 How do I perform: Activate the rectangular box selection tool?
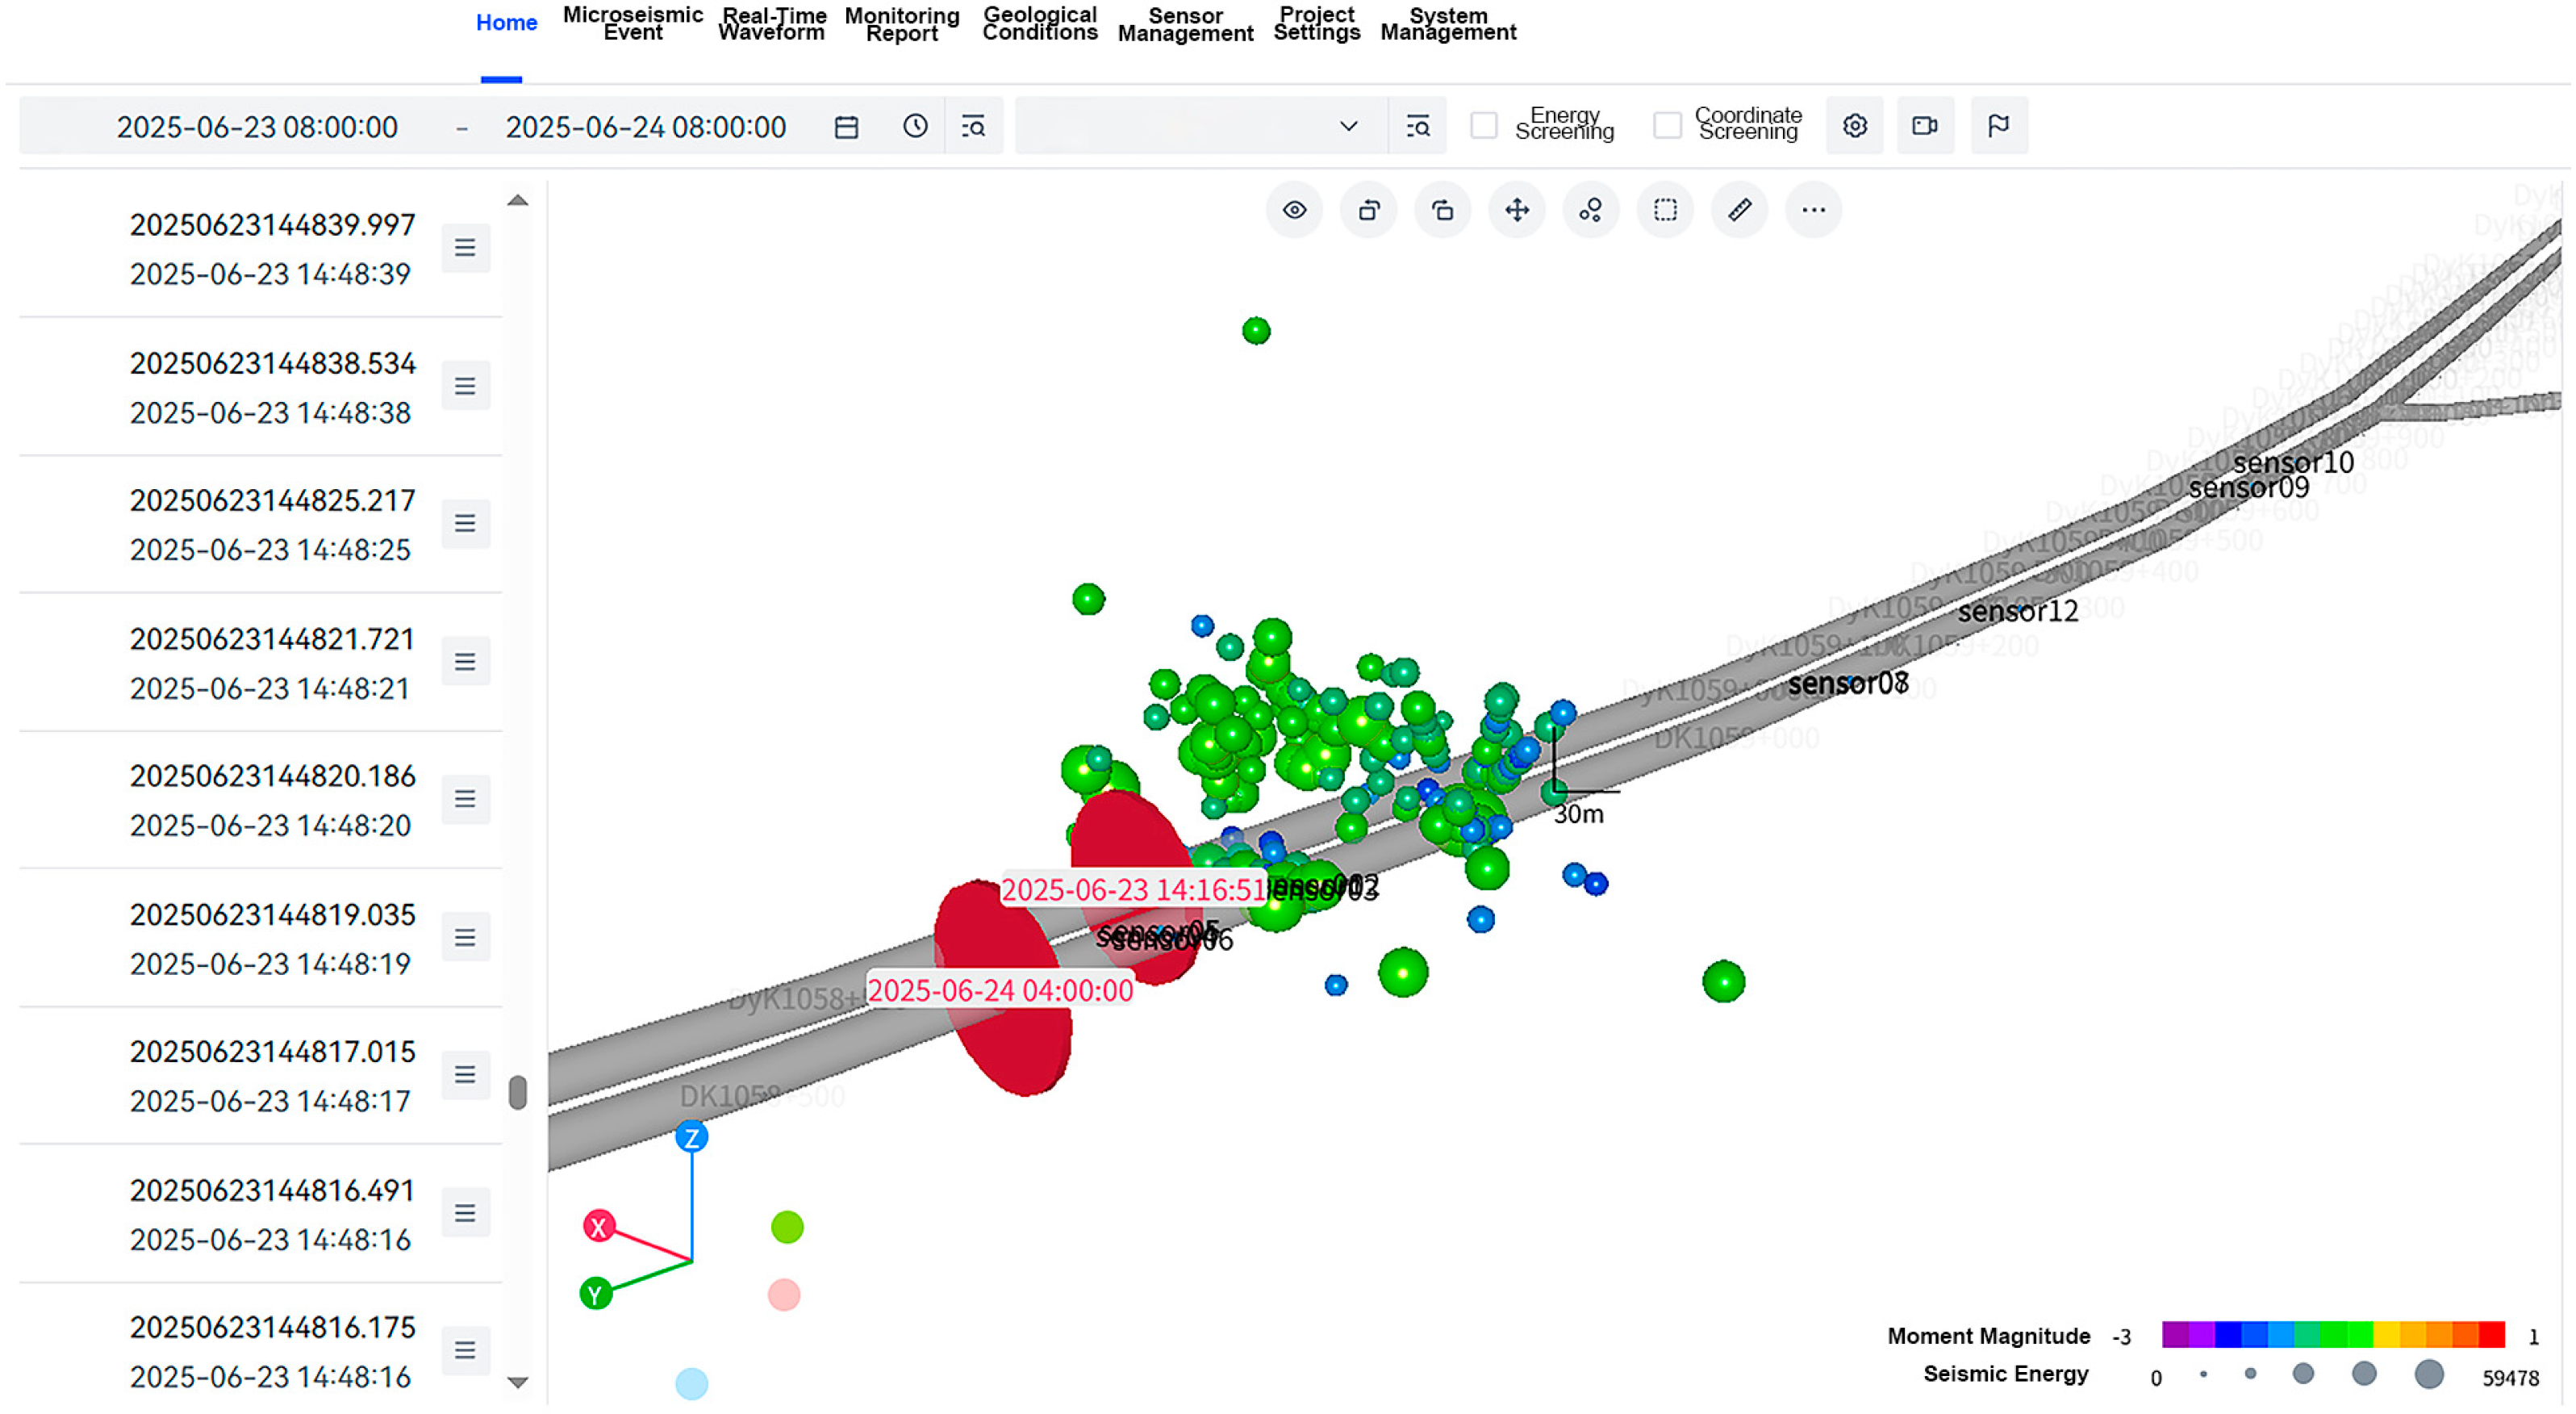coord(1664,210)
